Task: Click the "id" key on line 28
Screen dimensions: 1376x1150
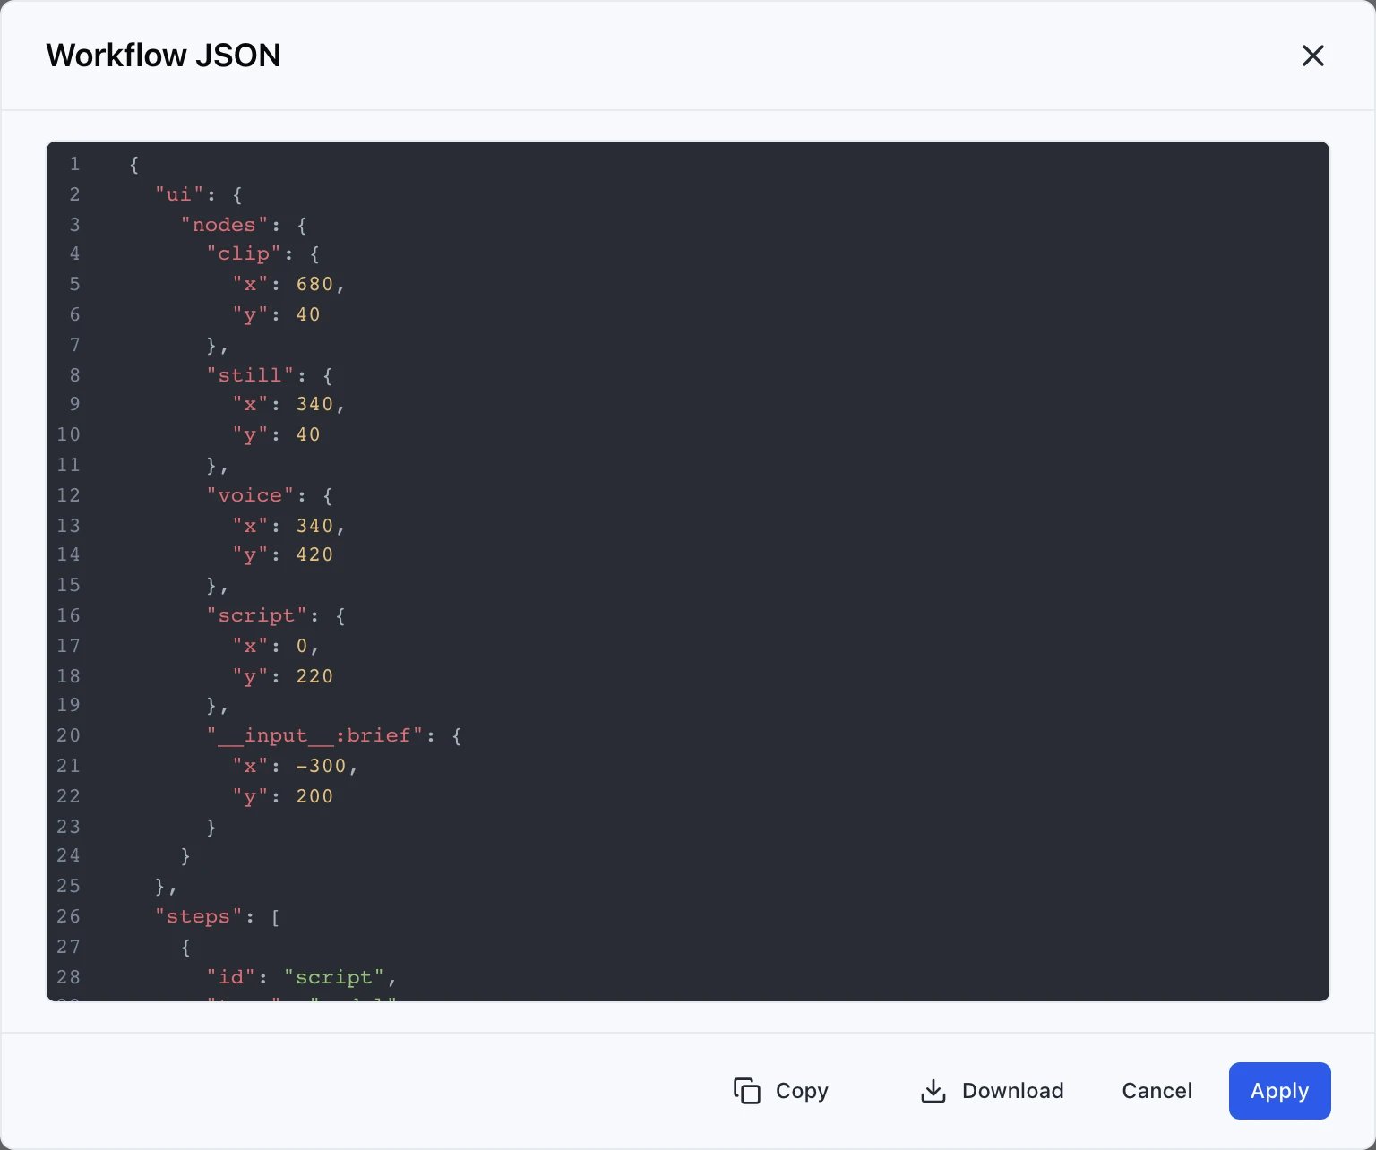Action: (231, 977)
